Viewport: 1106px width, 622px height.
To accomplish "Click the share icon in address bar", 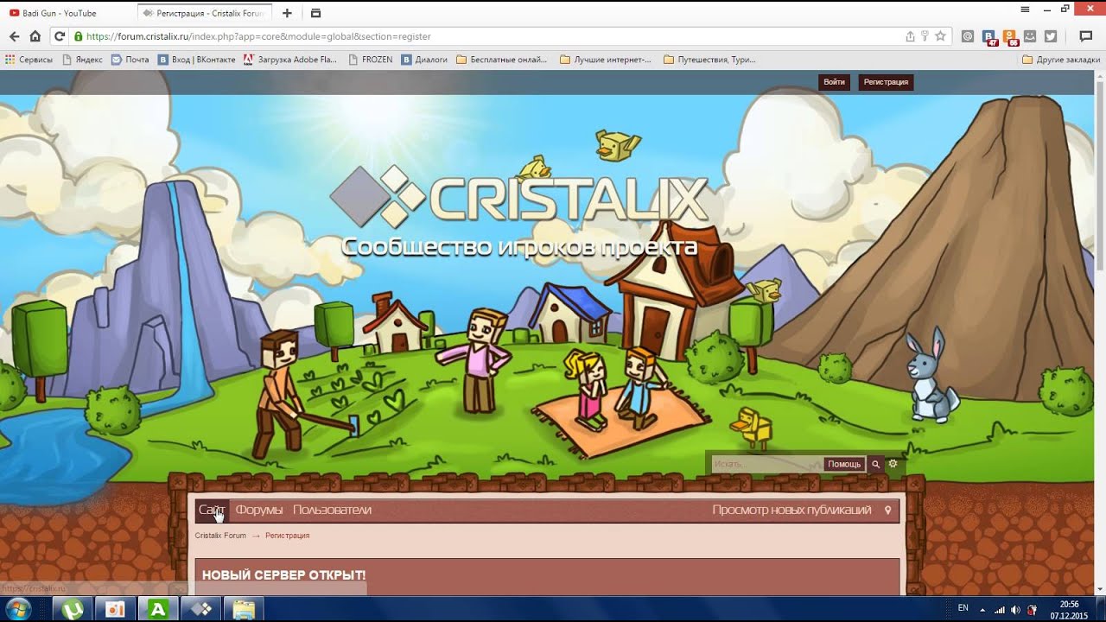I will [x=910, y=36].
